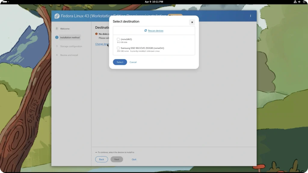Click the '31.3 GB disk' text
The height and width of the screenshot is (173, 308).
point(122,42)
